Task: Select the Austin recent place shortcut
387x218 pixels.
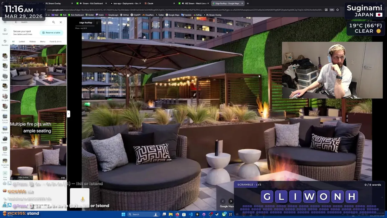Action: tap(5, 57)
